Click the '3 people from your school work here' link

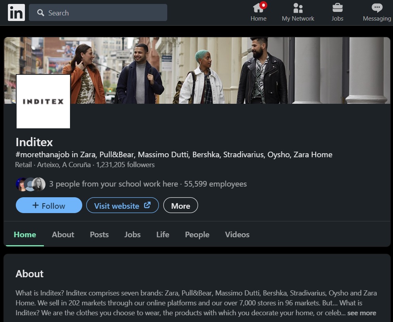pos(113,184)
